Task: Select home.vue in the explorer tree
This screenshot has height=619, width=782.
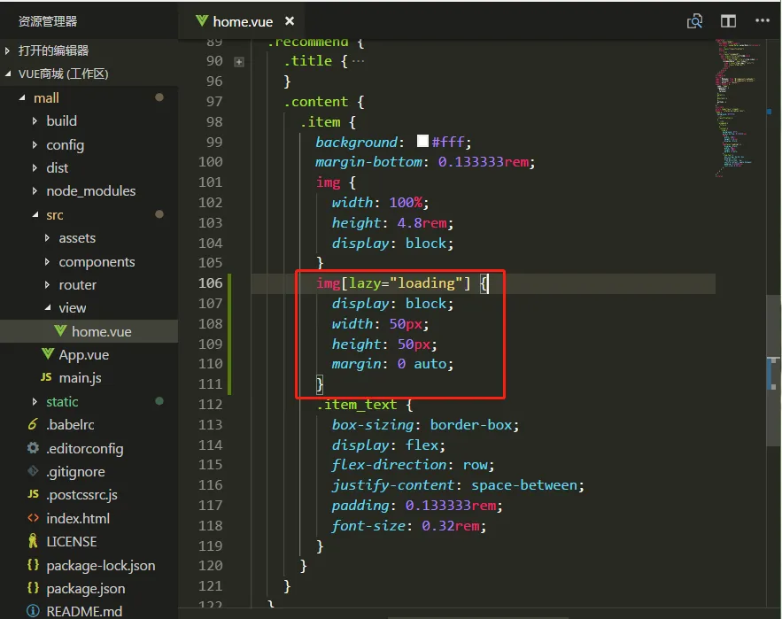Action: pos(101,331)
